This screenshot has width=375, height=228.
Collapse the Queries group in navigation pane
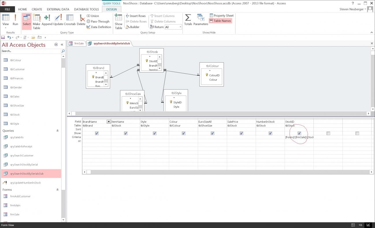pos(57,131)
